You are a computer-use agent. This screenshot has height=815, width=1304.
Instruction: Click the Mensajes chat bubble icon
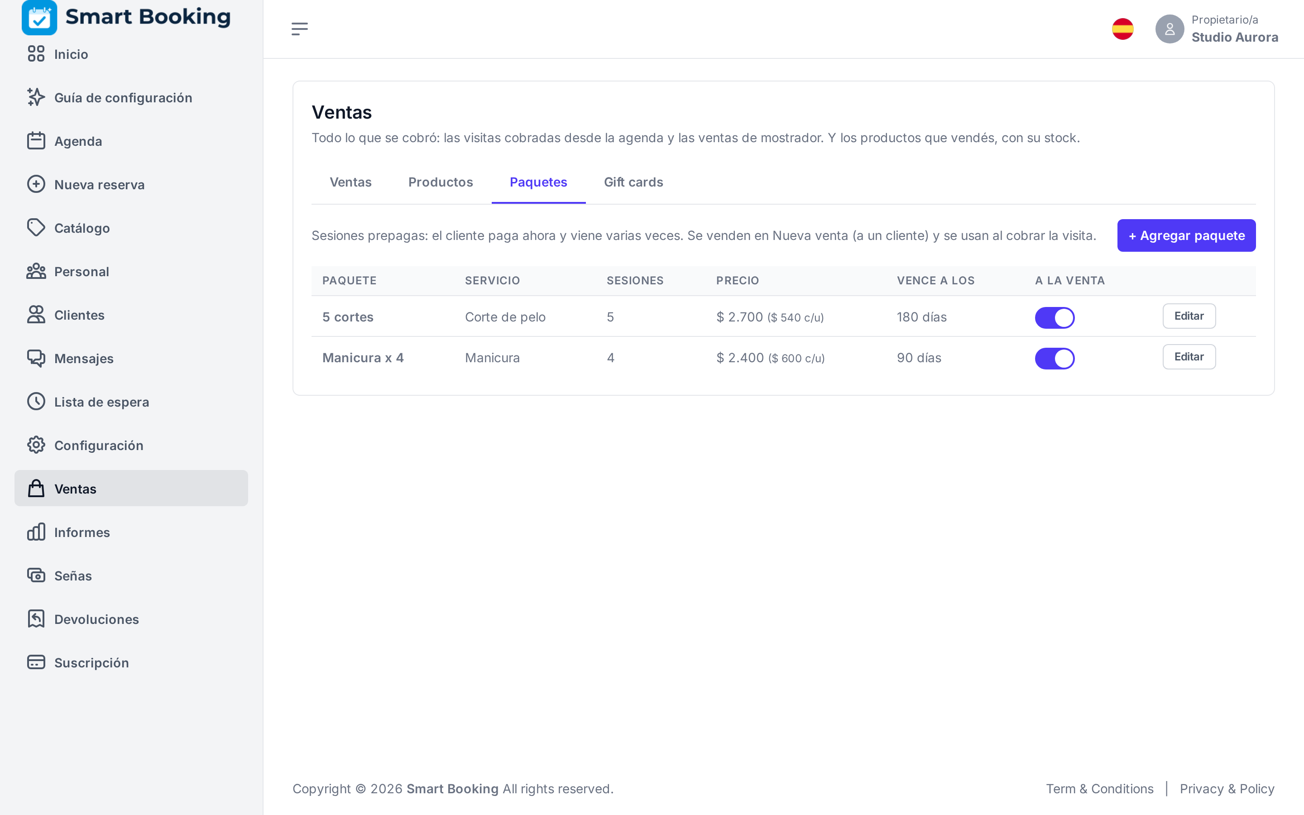point(36,358)
